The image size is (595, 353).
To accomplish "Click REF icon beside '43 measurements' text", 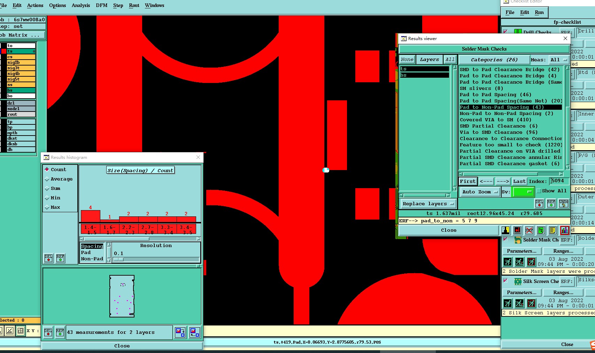I will pos(60,332).
